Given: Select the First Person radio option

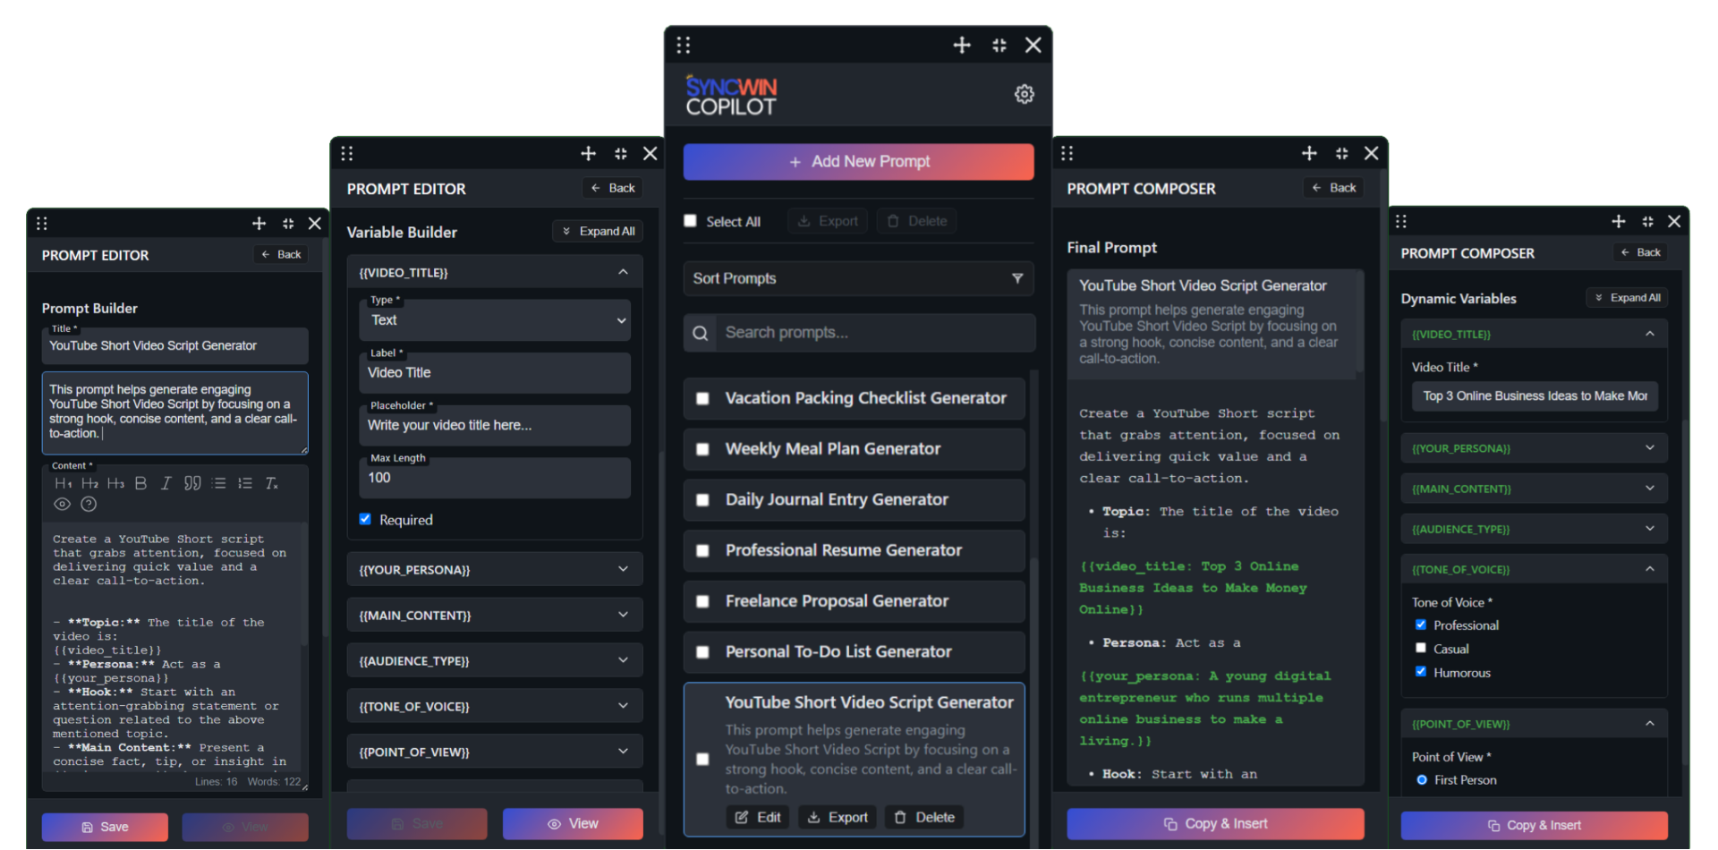Looking at the screenshot, I should tap(1422, 780).
